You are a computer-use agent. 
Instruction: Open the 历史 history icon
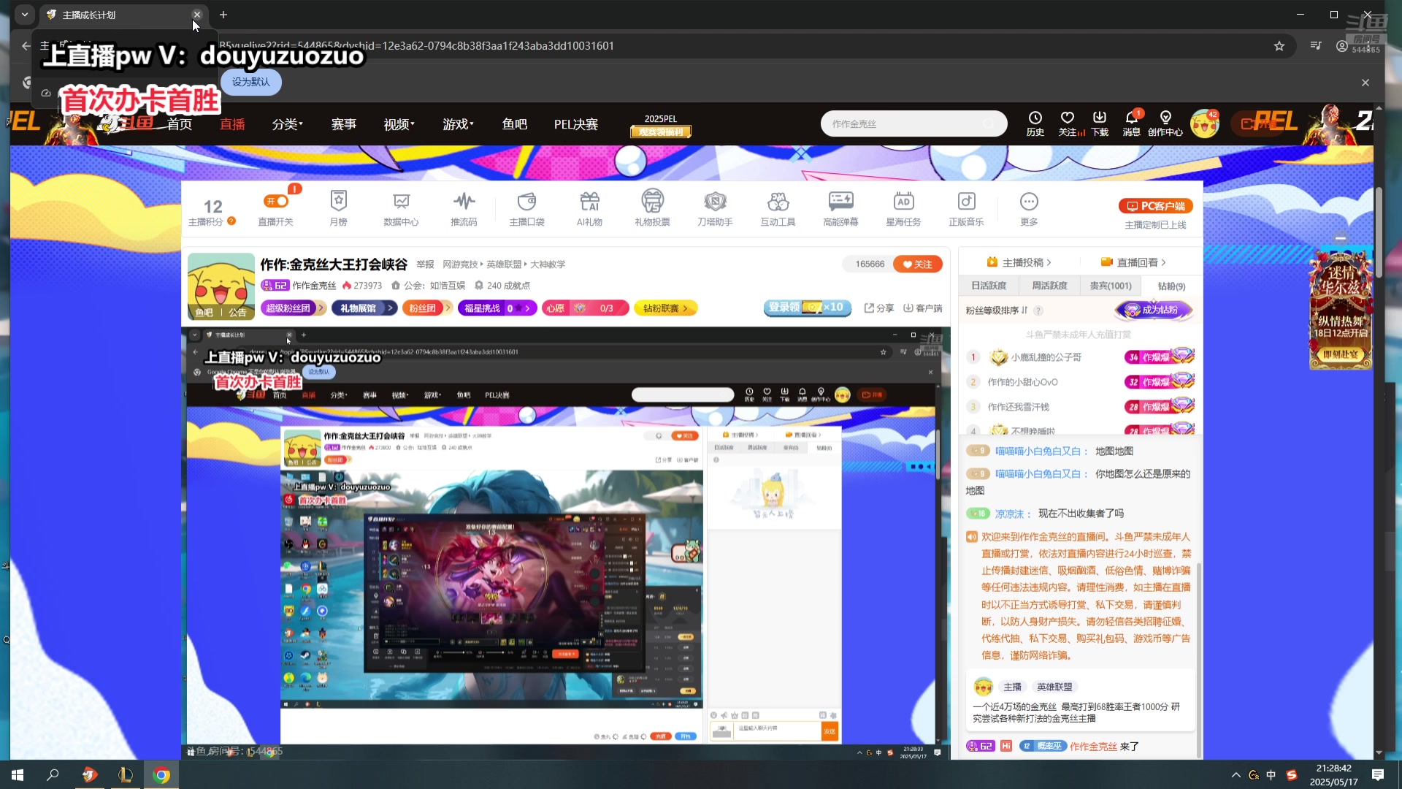[1035, 123]
